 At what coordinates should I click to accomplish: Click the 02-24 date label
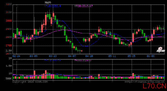pos(16,56)
